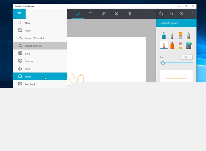The image size is (206, 151).
Task: Select the Graphite pencil tool
Action: (164, 45)
